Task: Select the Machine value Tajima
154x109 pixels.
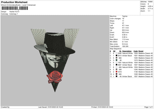Action: (125, 16)
